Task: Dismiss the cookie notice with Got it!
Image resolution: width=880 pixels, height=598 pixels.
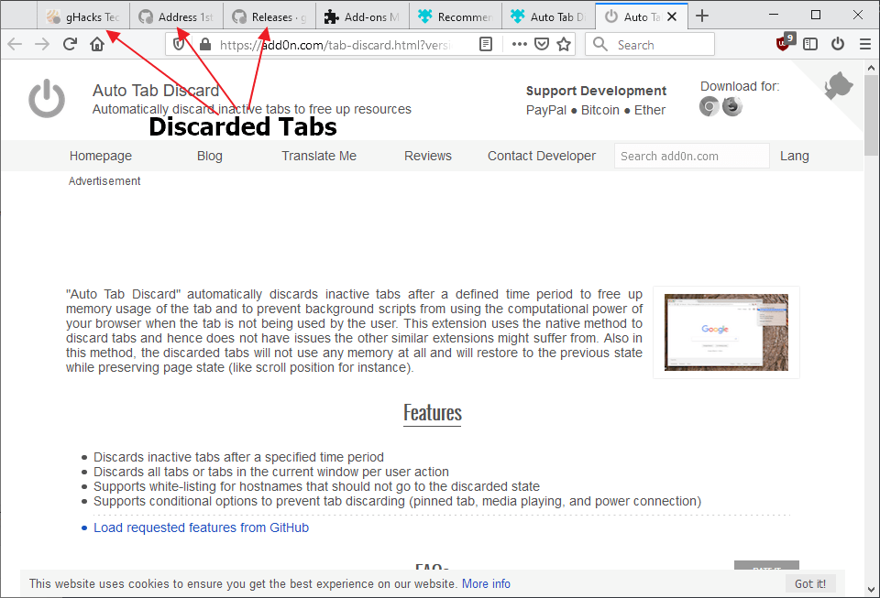Action: pyautogui.click(x=809, y=583)
